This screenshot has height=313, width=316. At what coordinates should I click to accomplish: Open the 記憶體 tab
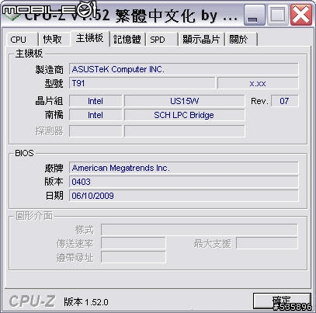127,40
